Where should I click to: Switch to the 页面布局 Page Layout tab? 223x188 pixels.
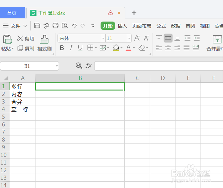pos(142,26)
